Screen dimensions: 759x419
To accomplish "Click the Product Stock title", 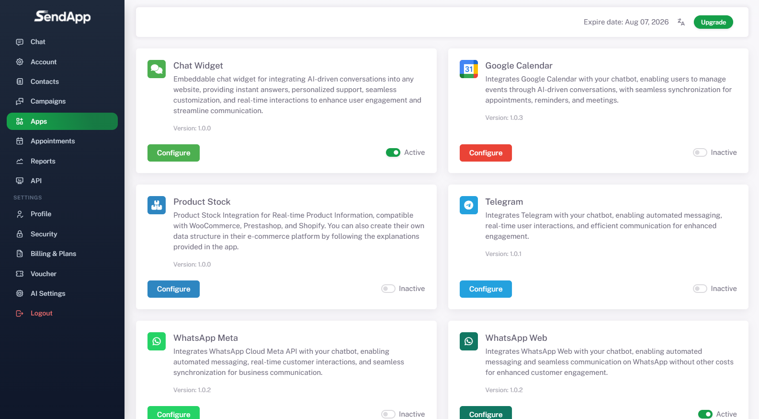I will [202, 202].
